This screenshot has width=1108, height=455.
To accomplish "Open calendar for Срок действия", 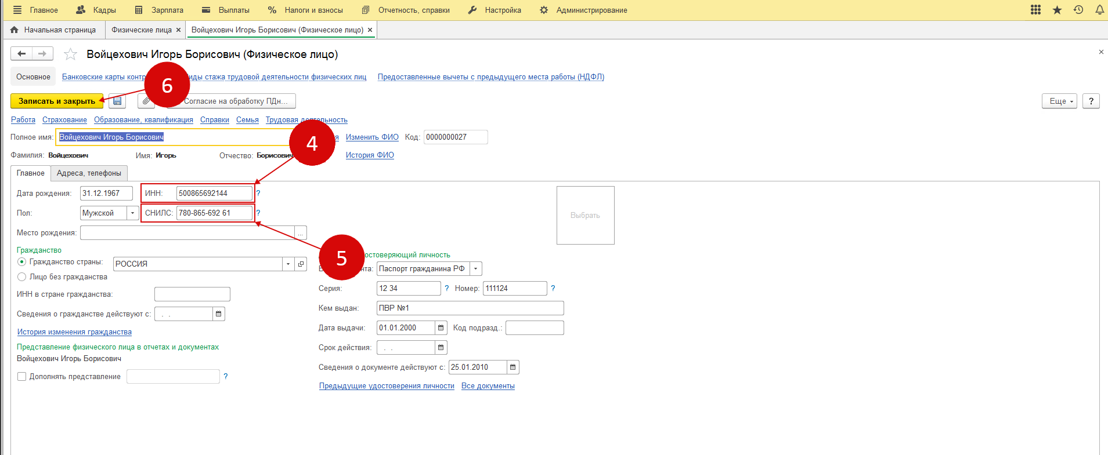I will click(x=441, y=347).
